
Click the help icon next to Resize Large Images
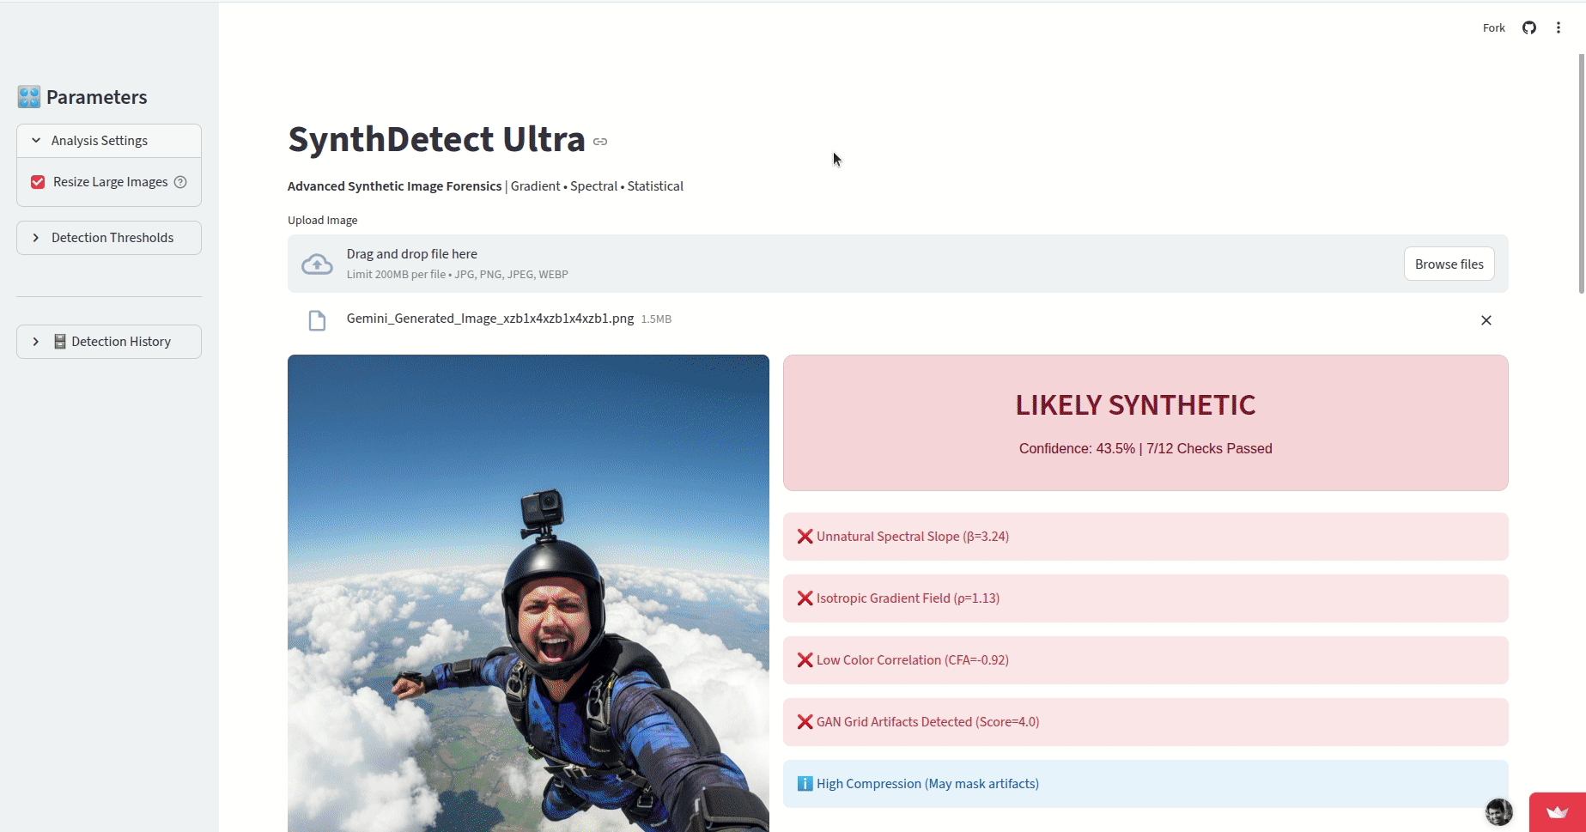click(x=180, y=182)
